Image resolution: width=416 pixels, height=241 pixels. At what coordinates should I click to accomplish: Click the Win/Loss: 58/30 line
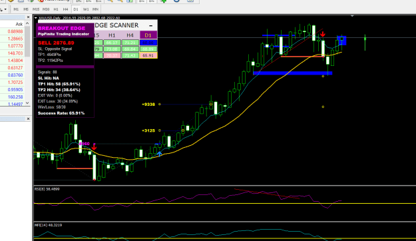(51, 107)
